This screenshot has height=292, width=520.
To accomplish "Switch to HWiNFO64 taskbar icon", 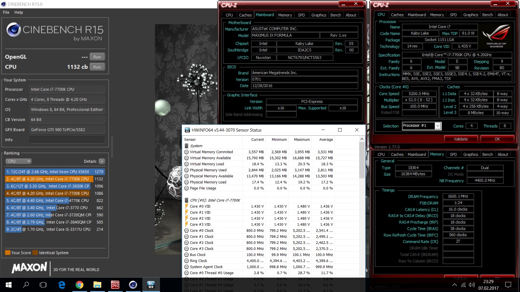I will coord(151,285).
